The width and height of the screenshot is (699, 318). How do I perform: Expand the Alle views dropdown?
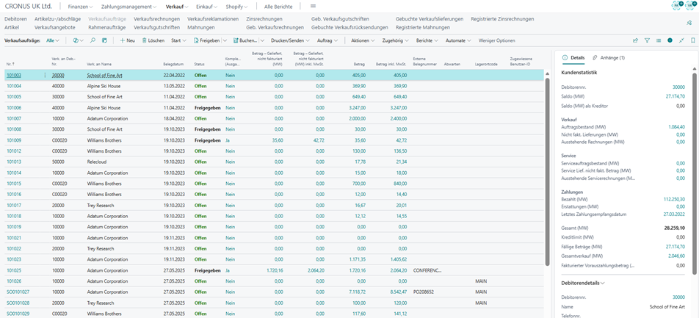53,40
